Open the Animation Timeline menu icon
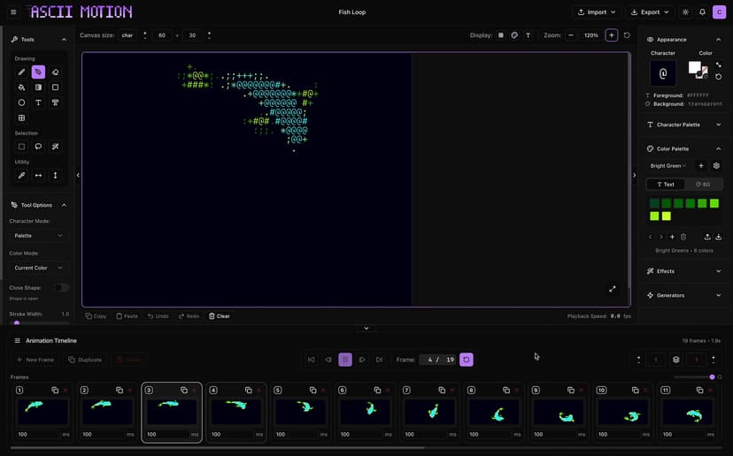Image resolution: width=733 pixels, height=456 pixels. [x=18, y=341]
